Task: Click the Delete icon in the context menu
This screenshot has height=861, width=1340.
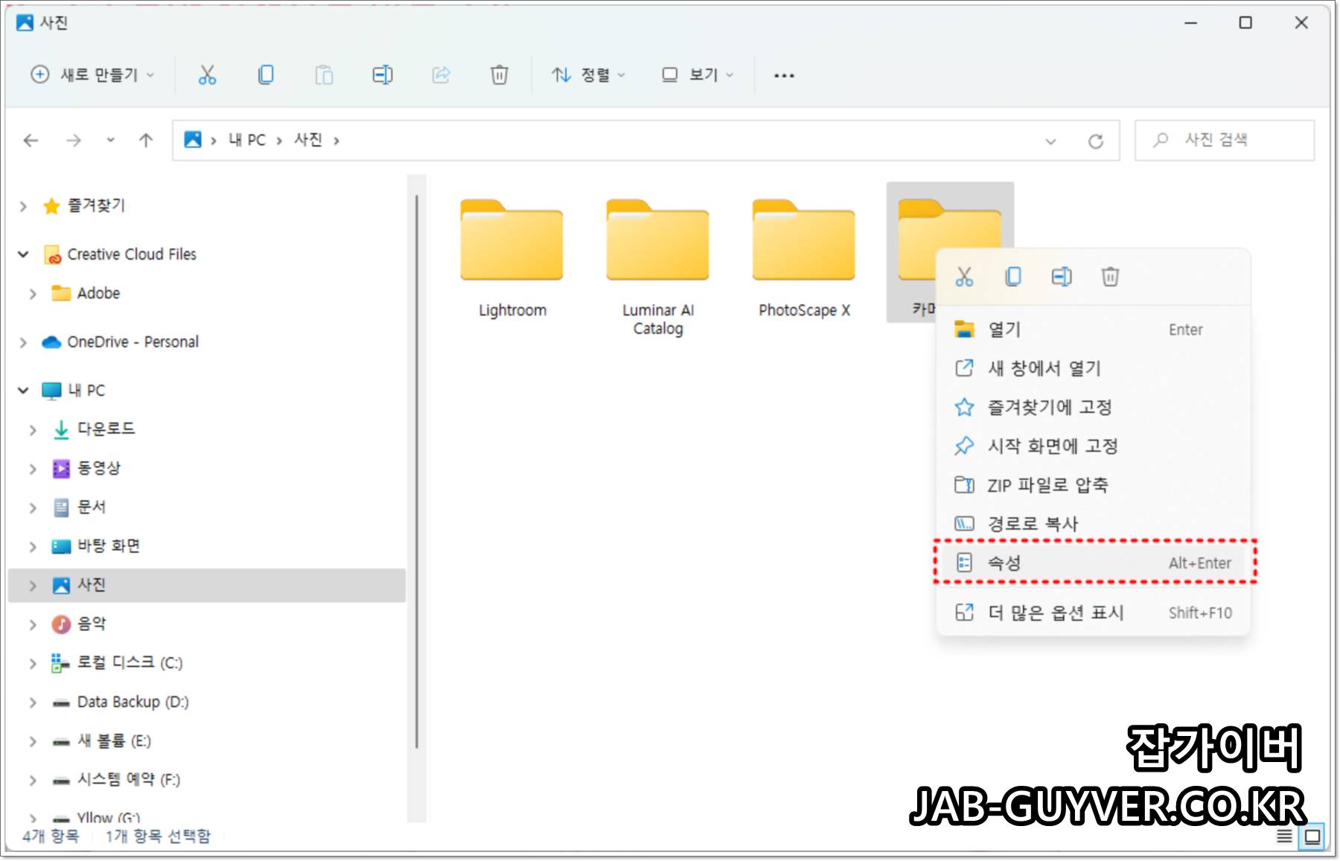Action: pos(1110,276)
